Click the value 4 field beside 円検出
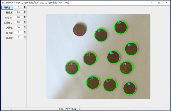The height and width of the screenshot is (111, 171). (19, 7)
